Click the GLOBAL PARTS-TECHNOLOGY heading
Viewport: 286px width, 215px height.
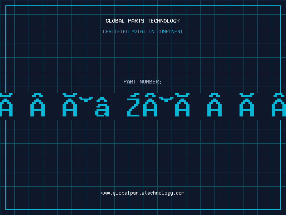pyautogui.click(x=143, y=21)
